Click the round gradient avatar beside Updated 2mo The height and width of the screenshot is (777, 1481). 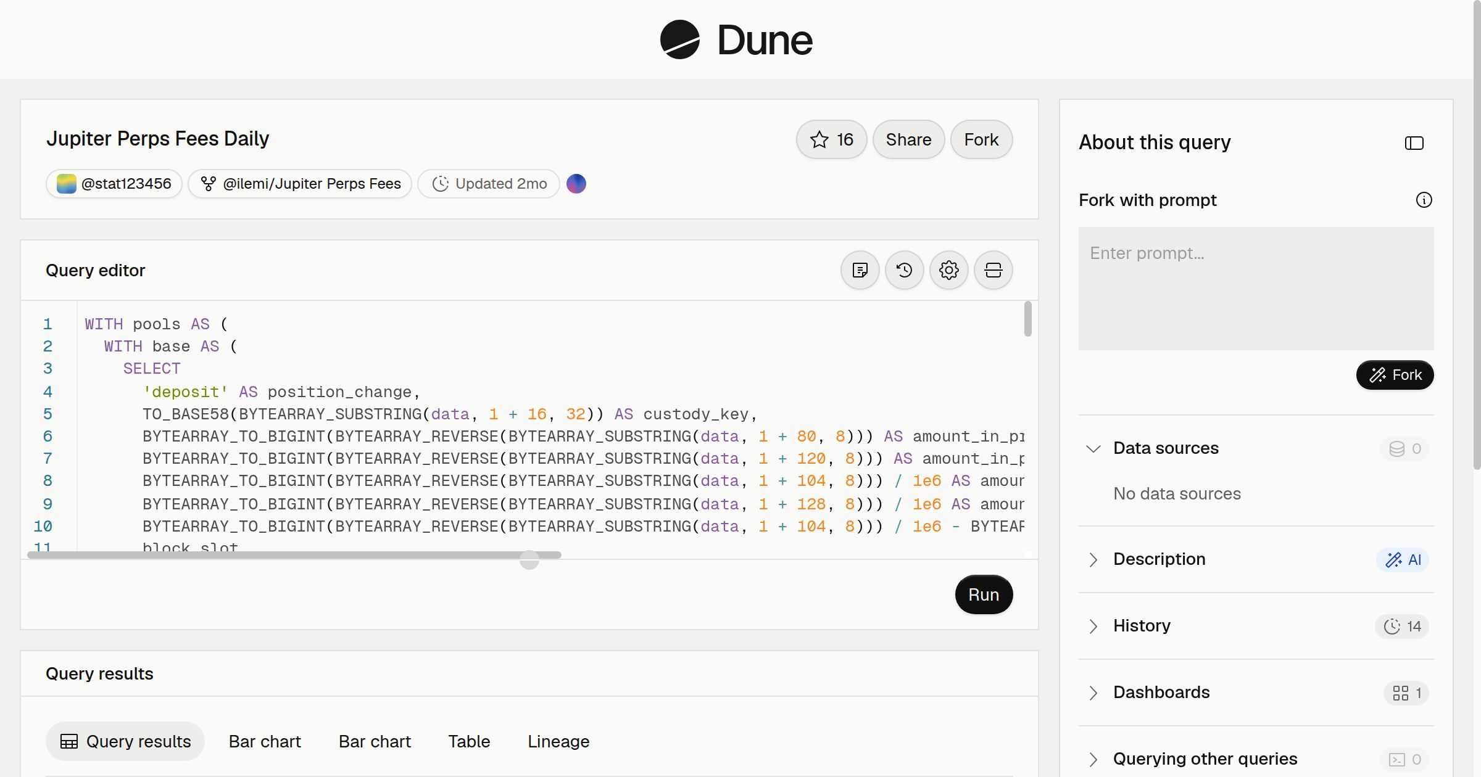click(x=576, y=184)
